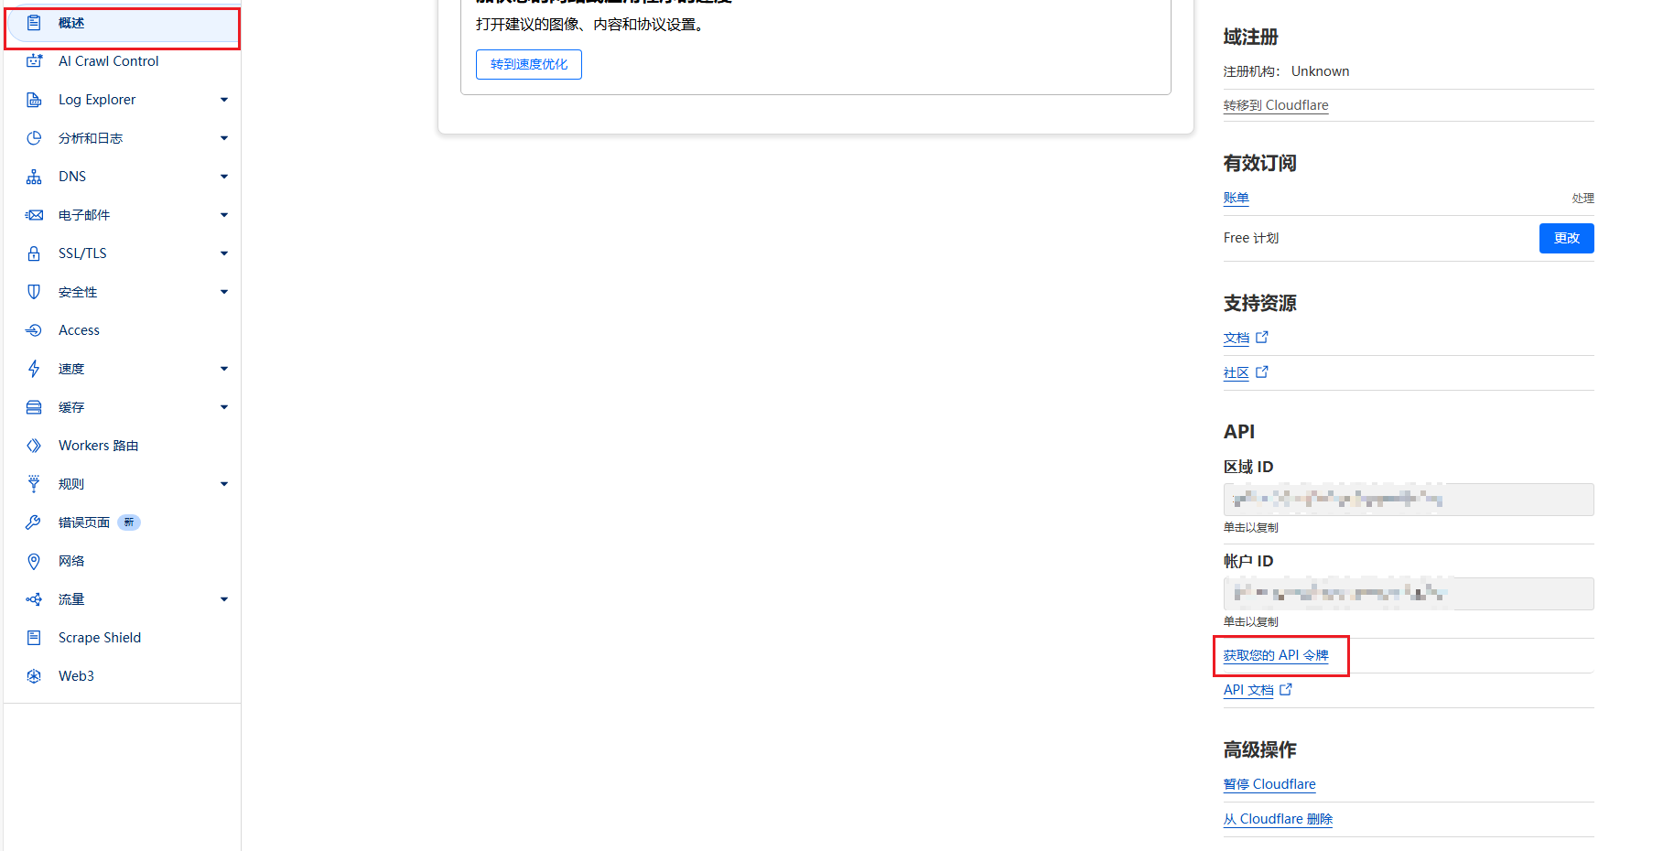Select the Error Pages wrench icon

(x=34, y=522)
